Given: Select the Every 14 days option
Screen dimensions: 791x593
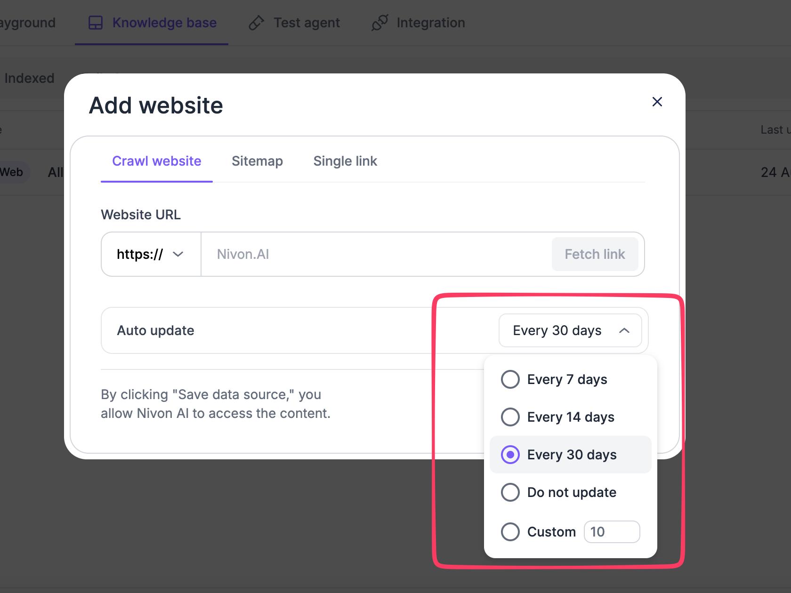Looking at the screenshot, I should 570,417.
